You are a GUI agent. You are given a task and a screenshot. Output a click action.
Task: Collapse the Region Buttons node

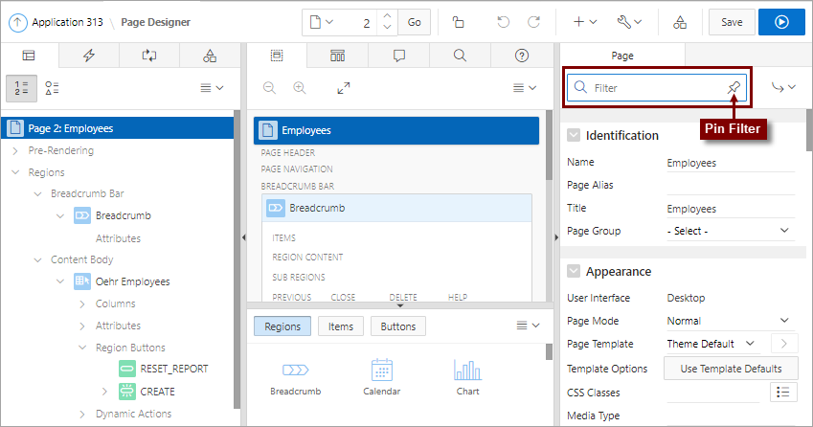coord(82,348)
